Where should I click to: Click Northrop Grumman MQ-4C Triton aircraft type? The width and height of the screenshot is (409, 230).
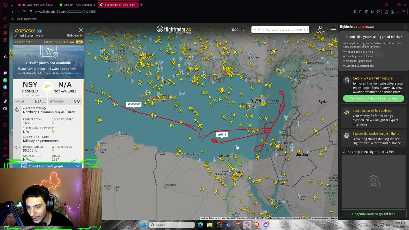coord(49,112)
